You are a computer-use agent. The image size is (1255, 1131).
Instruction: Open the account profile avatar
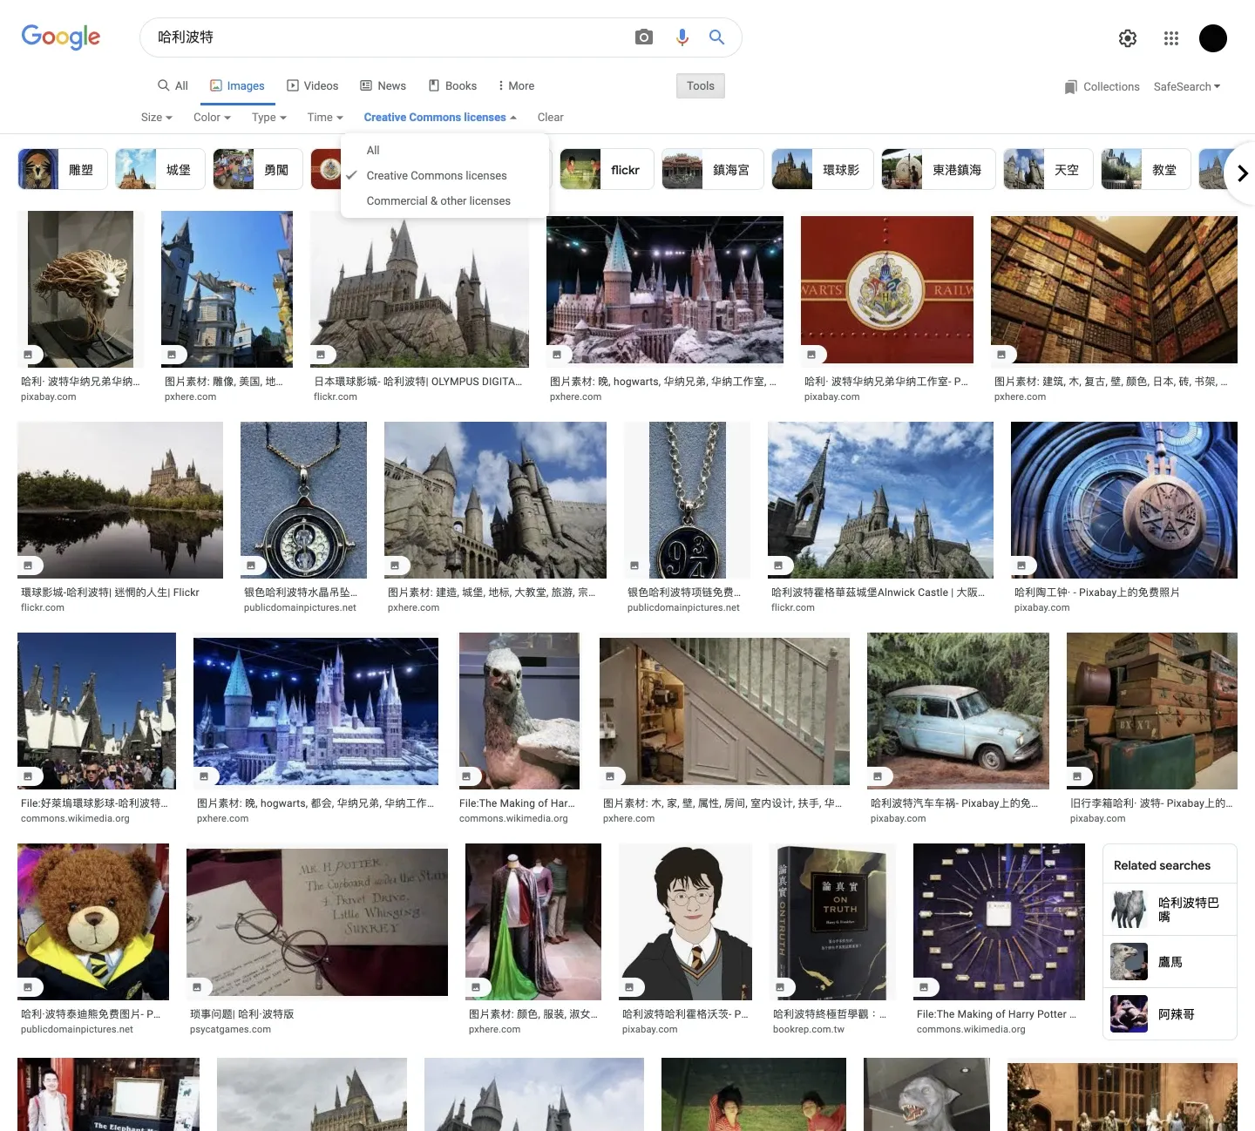(x=1213, y=38)
